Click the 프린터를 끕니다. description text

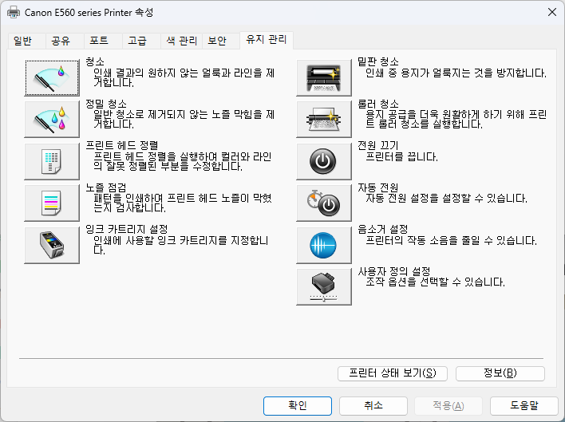401,157
